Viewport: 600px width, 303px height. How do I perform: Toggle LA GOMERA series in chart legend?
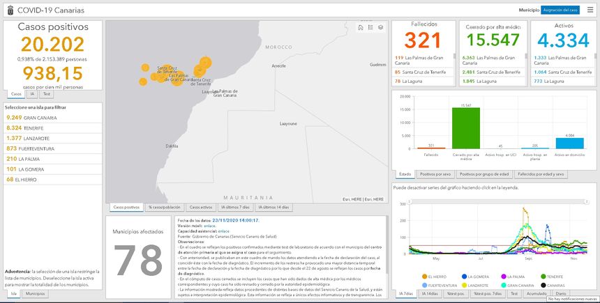(476, 277)
